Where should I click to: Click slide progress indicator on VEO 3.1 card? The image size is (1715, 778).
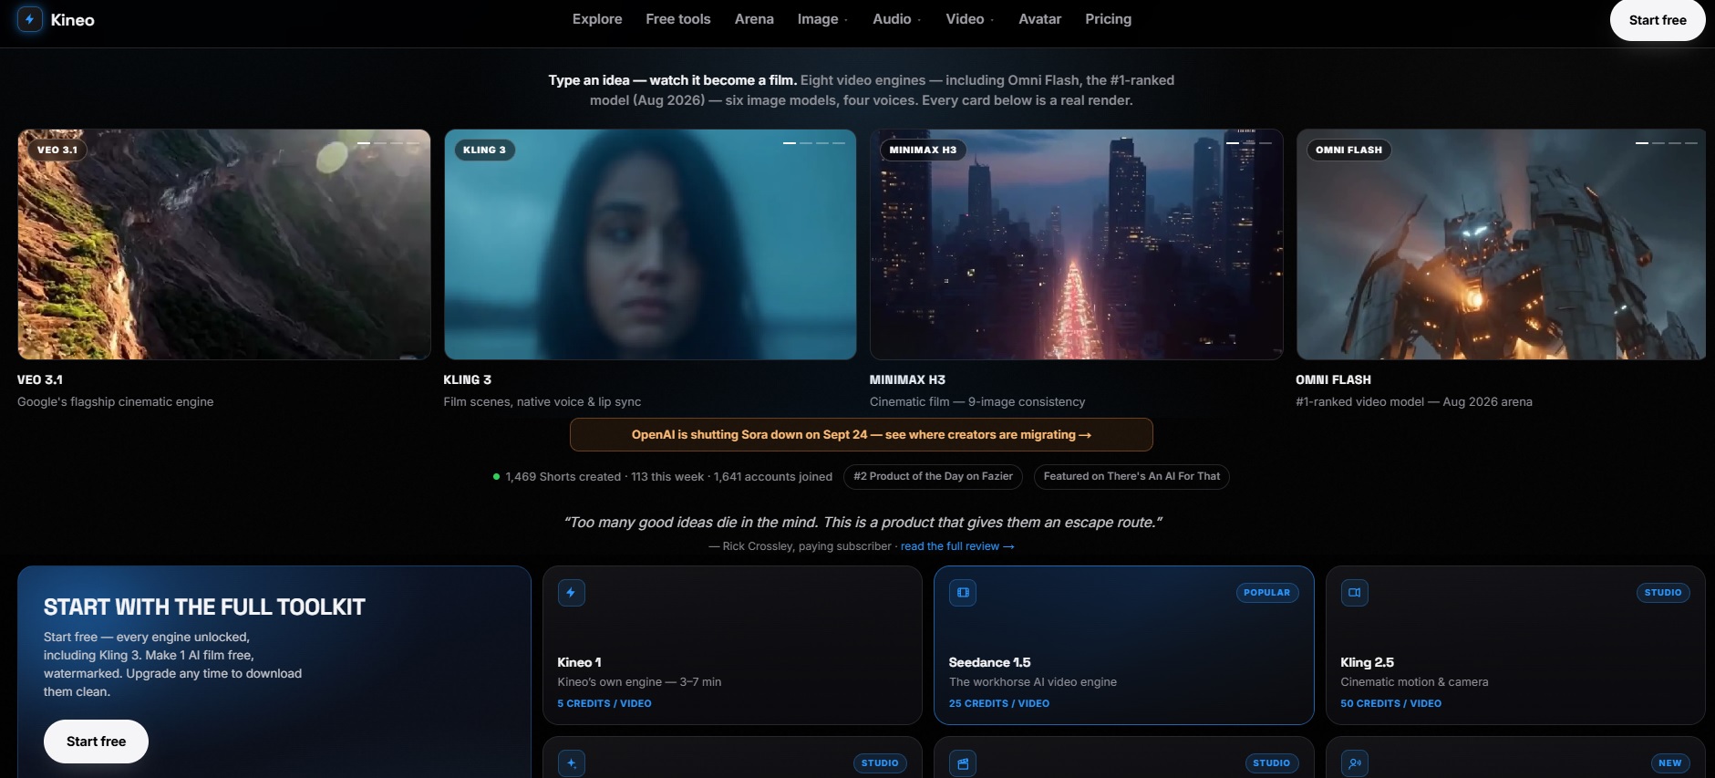click(x=388, y=143)
